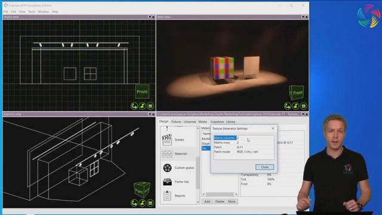Click first green navigation icon in Alpha view

(134, 106)
